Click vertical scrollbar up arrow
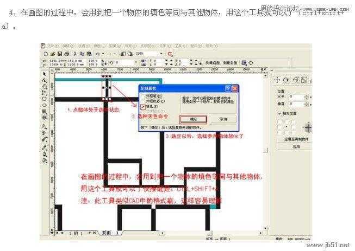 [x=265, y=76]
